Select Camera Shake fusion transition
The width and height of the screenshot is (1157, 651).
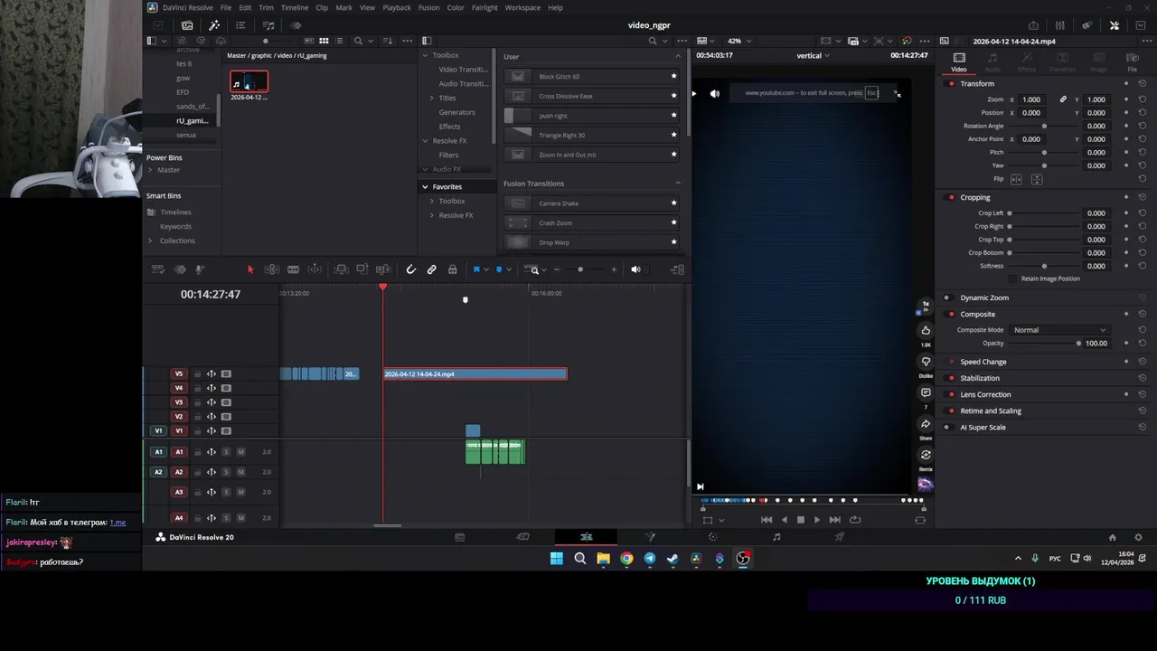click(591, 203)
